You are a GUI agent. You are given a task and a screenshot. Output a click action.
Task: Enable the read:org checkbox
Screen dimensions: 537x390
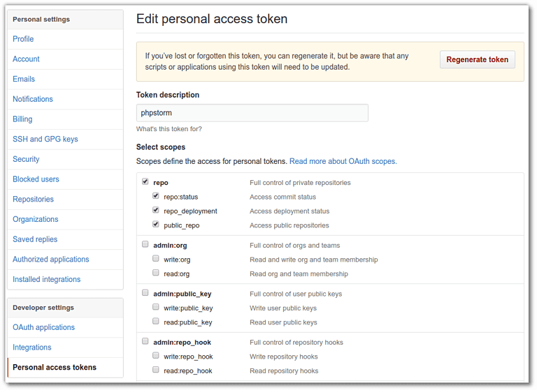pos(156,273)
